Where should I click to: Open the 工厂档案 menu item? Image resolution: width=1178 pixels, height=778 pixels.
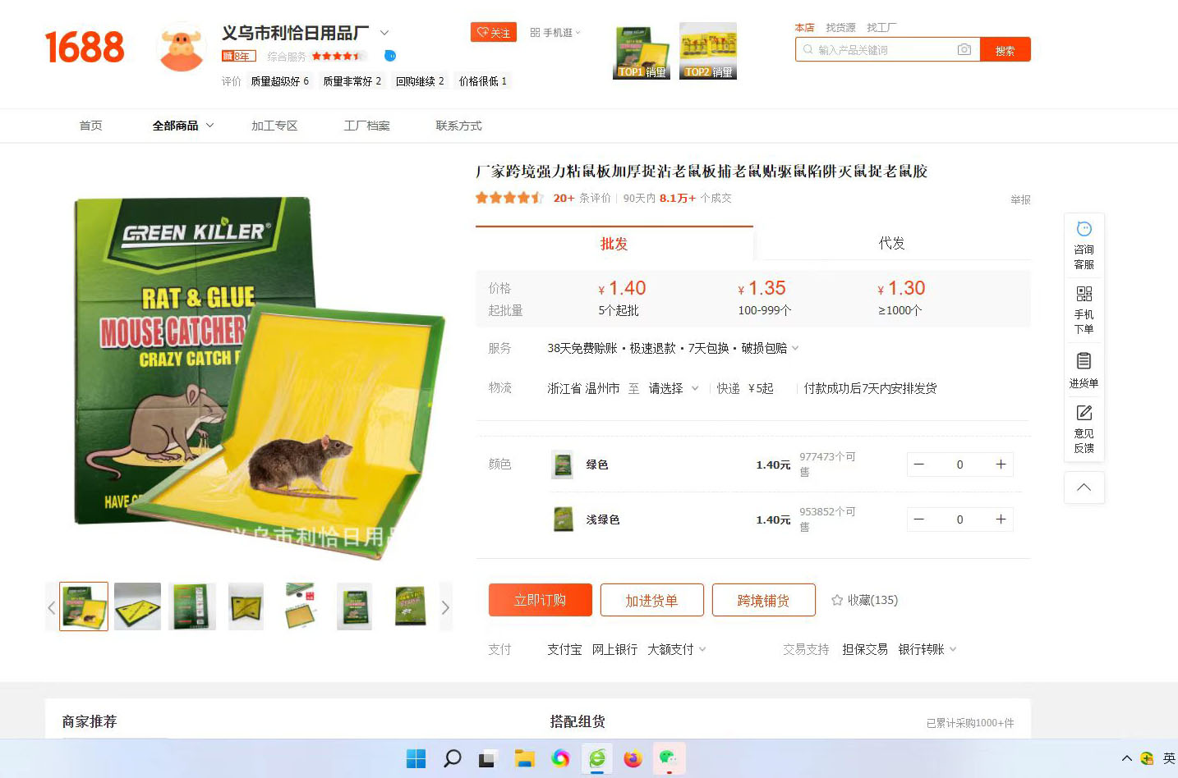[366, 126]
